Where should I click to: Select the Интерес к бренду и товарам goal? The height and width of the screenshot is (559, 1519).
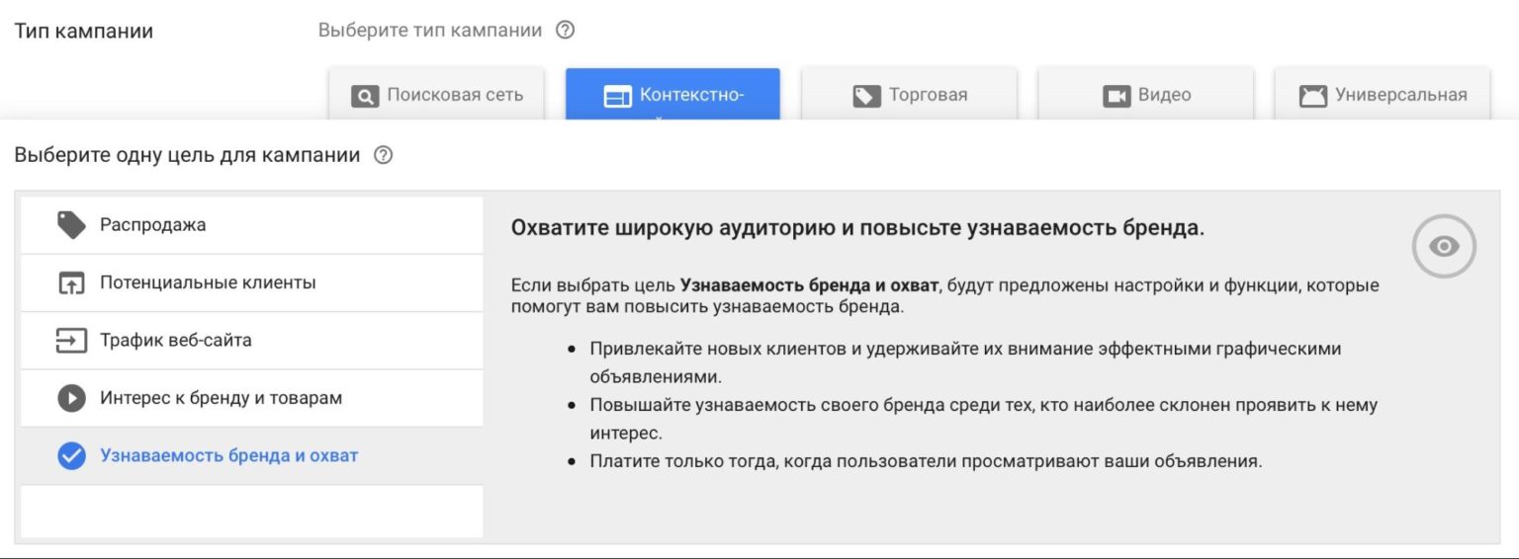click(x=252, y=398)
